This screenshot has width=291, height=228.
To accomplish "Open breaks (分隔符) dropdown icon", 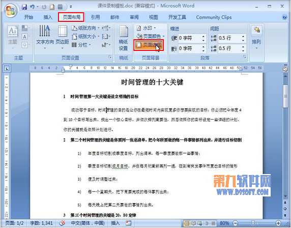I will click(x=106, y=28).
